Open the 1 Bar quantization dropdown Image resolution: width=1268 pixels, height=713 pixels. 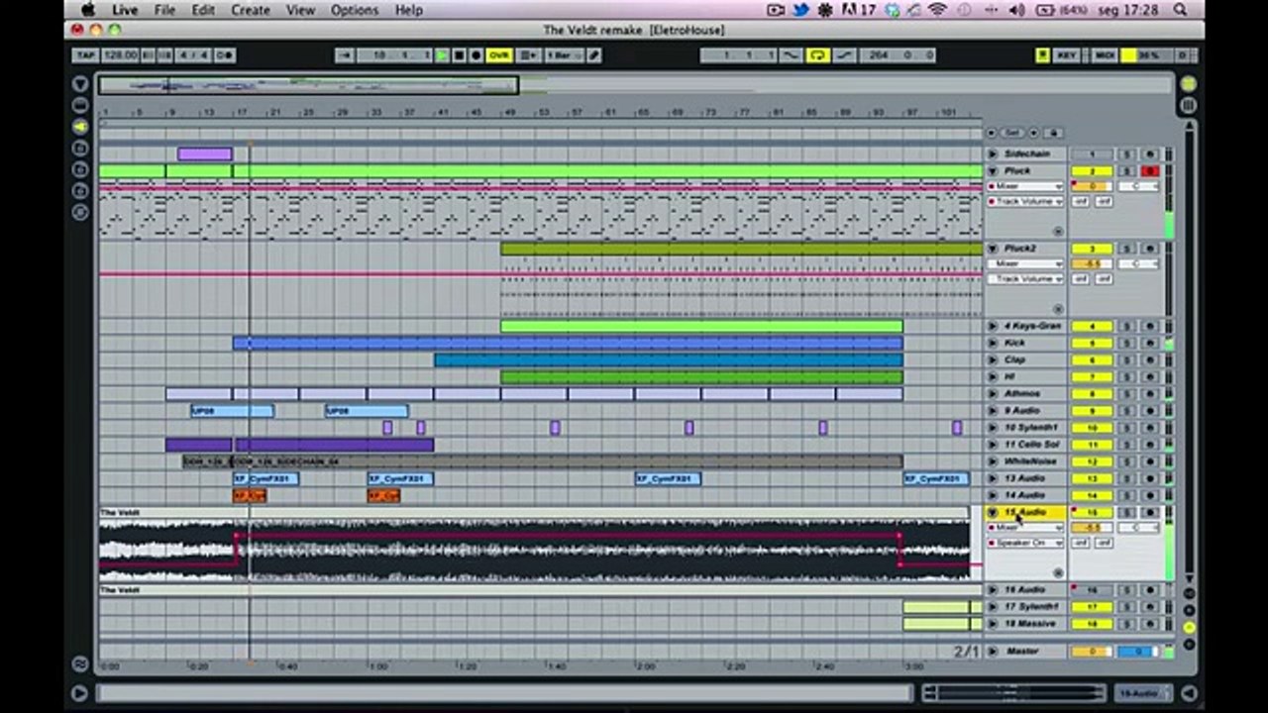pos(563,55)
